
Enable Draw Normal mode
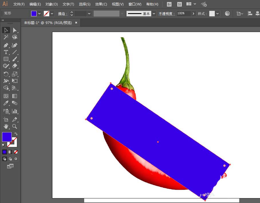click(x=5, y=159)
